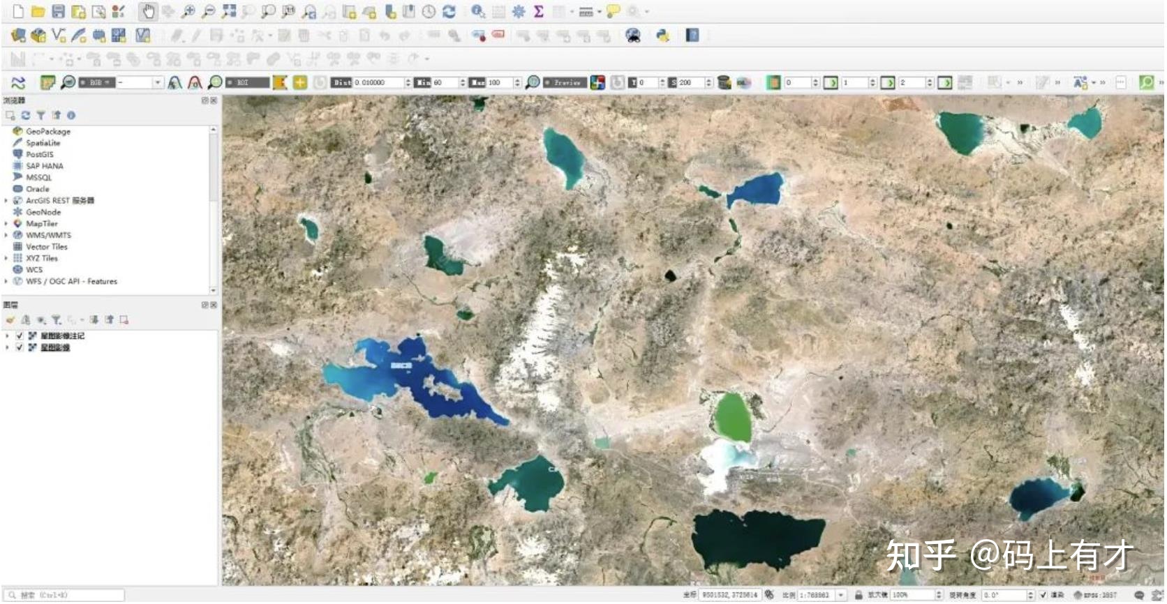Click the yellow plus ROI icon
The width and height of the screenshot is (1167, 604).
(300, 82)
